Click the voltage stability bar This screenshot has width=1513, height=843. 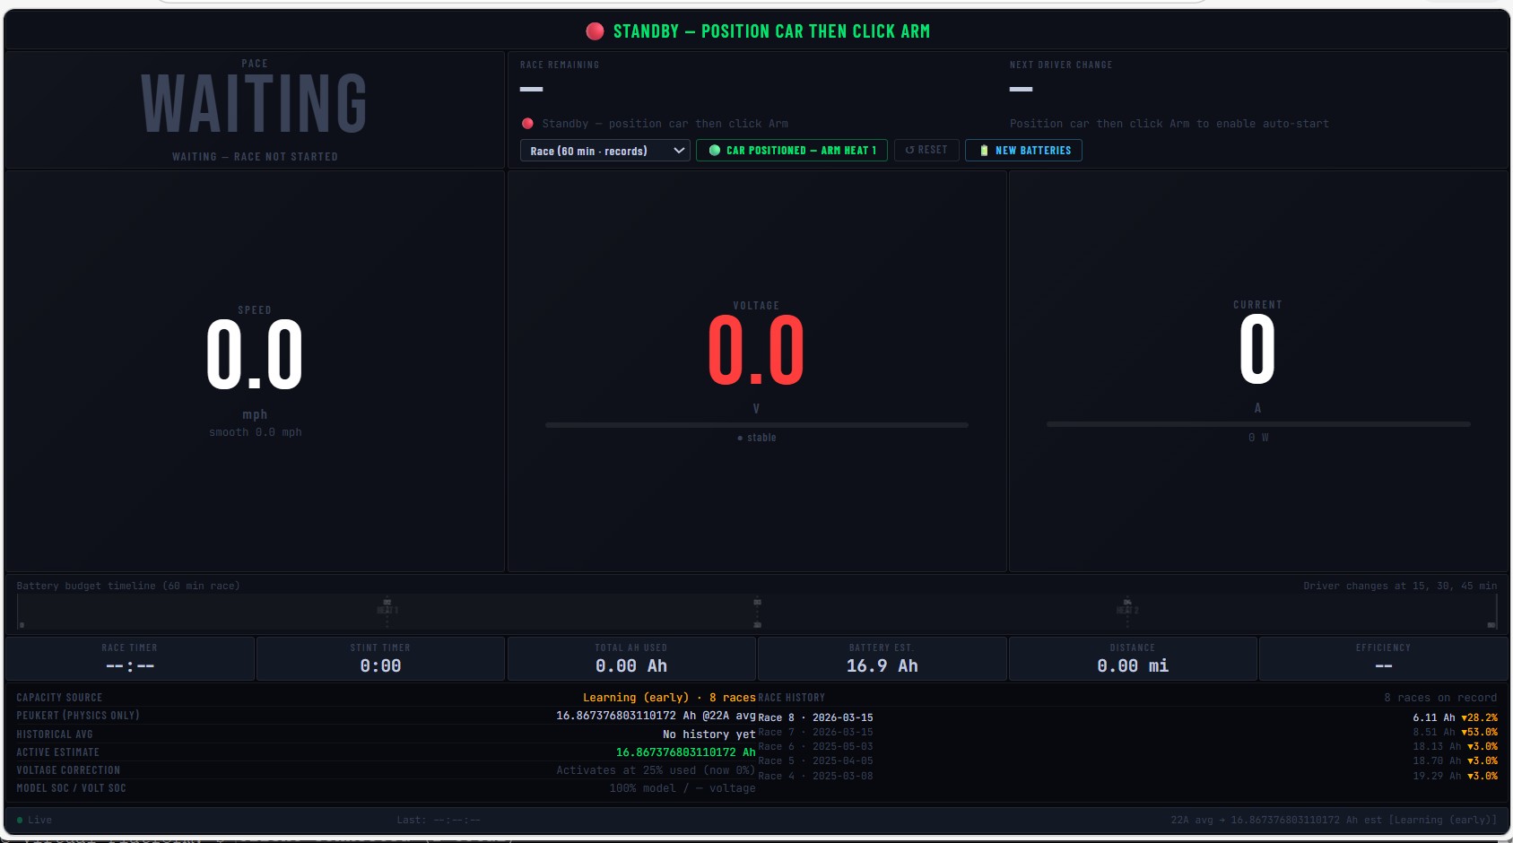tap(756, 425)
